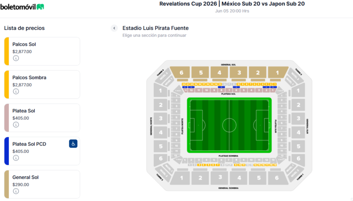353x201 pixels.
Task: Click info icon under Platea Sol PCD
Action: 16,158
